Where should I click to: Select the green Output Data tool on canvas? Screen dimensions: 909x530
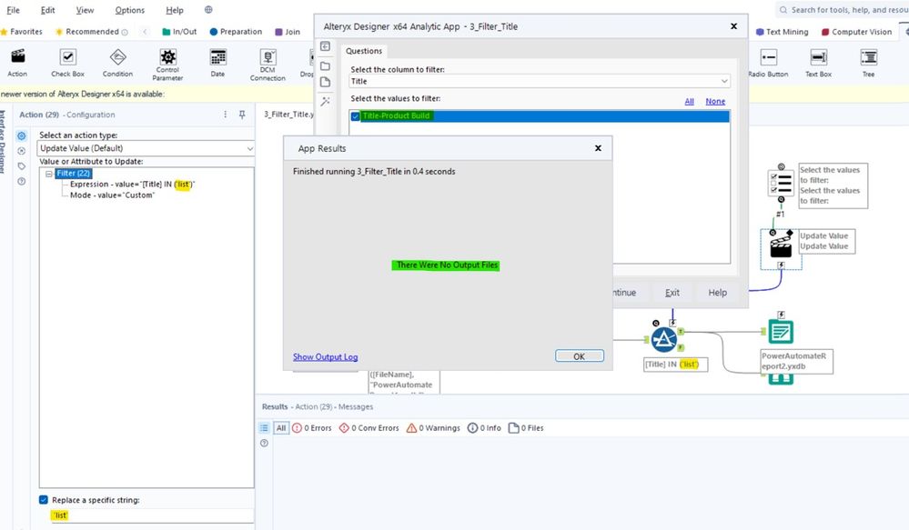pyautogui.click(x=781, y=332)
